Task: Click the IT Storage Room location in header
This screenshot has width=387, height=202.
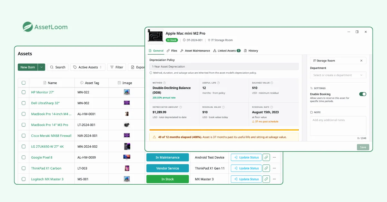Action: tap(220, 40)
